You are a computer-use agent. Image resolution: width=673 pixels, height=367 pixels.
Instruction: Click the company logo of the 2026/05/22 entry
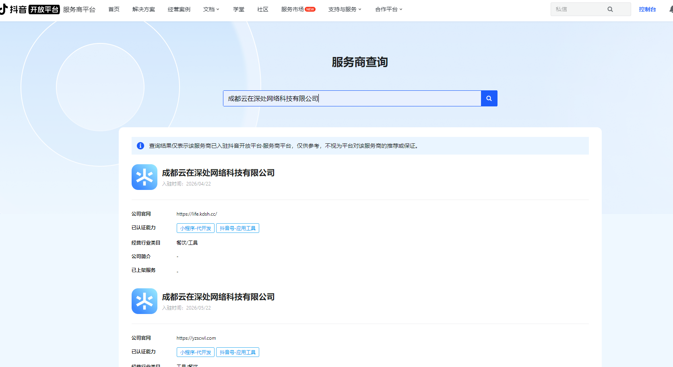[x=145, y=301]
